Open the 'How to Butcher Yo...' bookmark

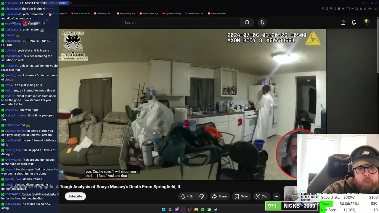pos(81,13)
